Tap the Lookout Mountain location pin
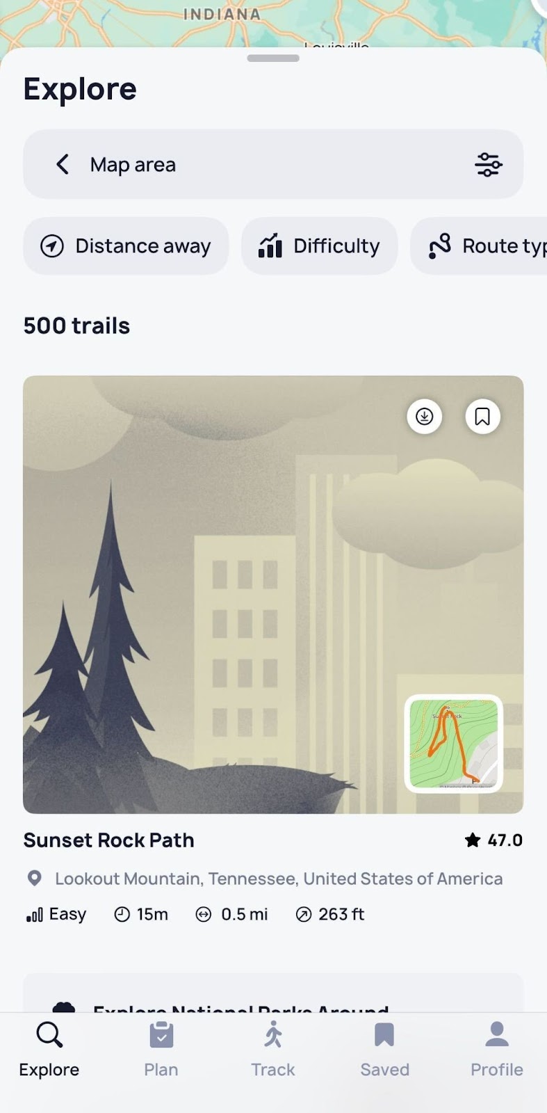 [34, 879]
